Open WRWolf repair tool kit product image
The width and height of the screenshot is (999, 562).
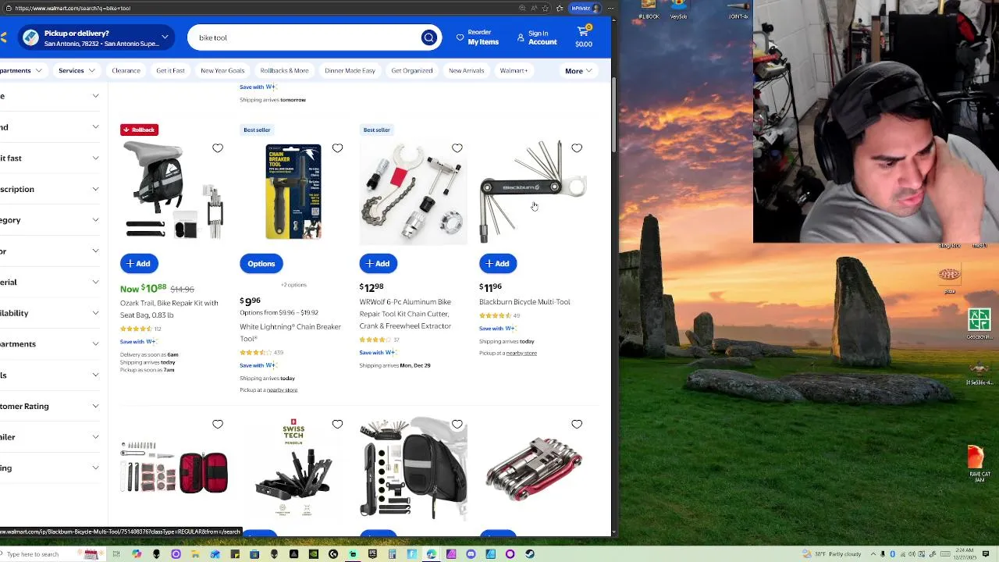[x=413, y=191]
